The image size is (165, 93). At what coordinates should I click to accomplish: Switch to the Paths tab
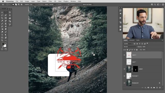tap(138, 40)
